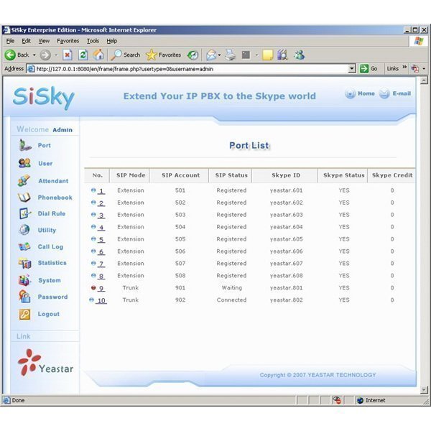The image size is (431, 431).
Task: Open the Favorites star icon
Action: click(151, 55)
